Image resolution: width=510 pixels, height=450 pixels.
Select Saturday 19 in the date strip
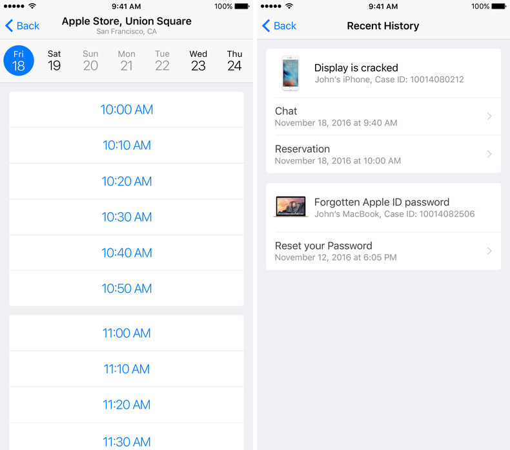tap(54, 60)
